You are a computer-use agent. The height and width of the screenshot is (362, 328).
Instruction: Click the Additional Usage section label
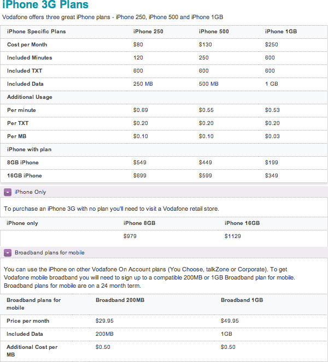tap(30, 97)
